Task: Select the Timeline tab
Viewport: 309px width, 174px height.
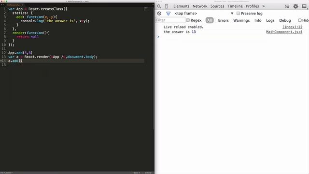Action: point(235,6)
